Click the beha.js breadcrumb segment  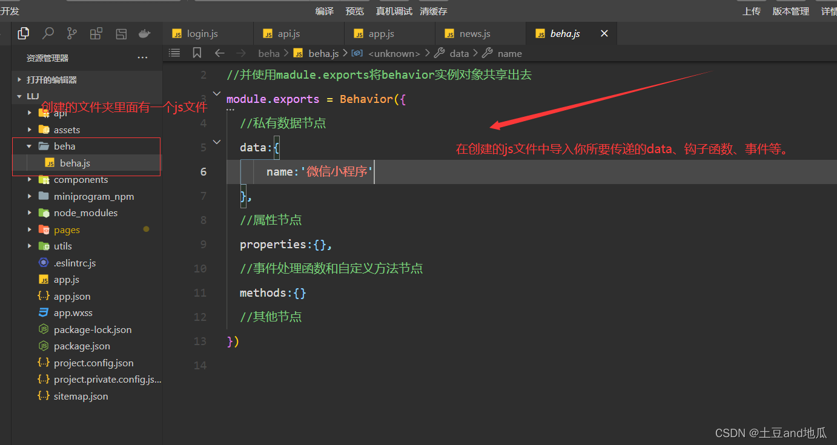pyautogui.click(x=317, y=53)
